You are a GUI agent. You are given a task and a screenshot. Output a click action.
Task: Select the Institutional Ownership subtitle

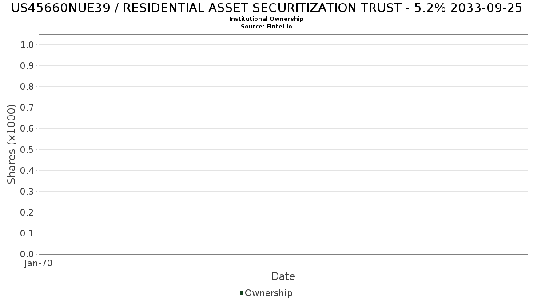pos(266,19)
